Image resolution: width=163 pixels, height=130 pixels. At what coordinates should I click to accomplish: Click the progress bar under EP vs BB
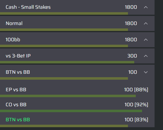click(68, 96)
